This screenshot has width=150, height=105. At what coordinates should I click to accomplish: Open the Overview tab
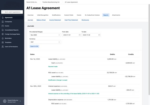(30, 15)
